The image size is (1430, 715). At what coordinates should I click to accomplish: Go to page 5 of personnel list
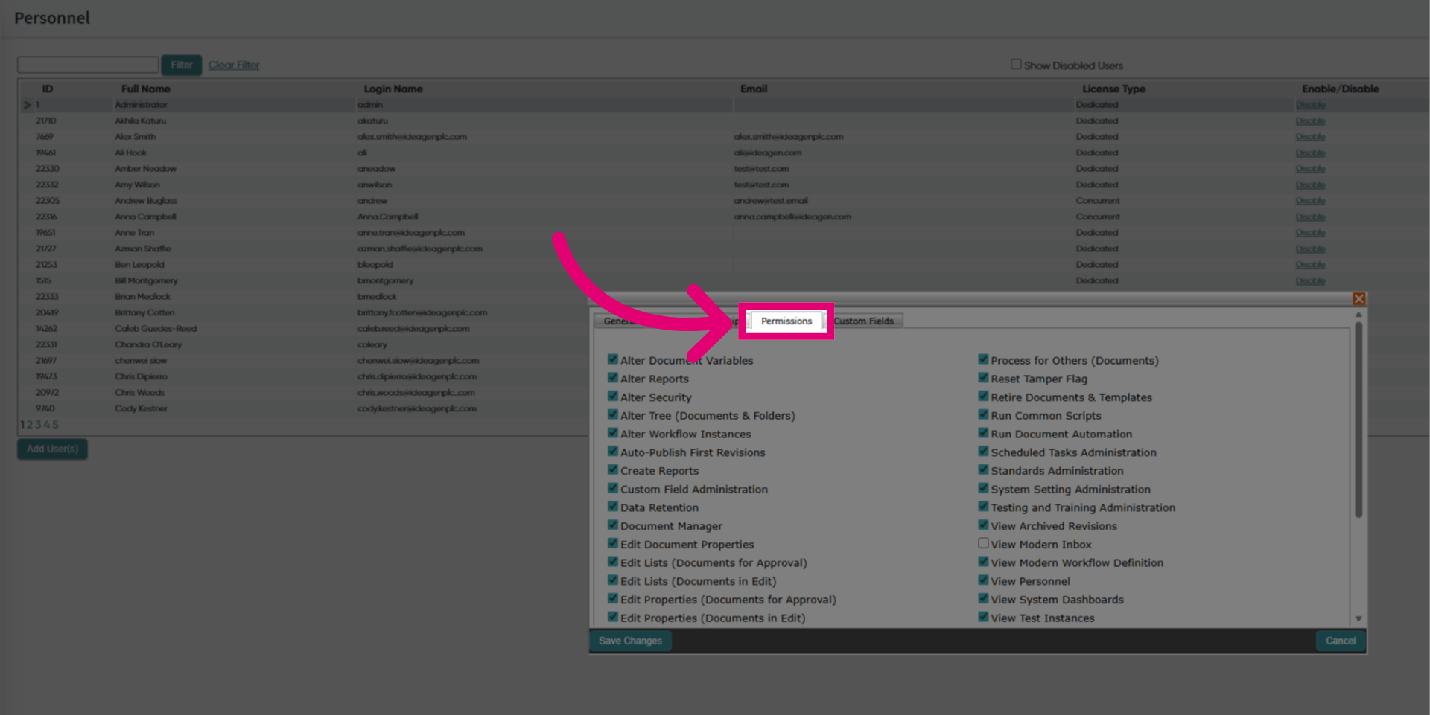[x=55, y=425]
